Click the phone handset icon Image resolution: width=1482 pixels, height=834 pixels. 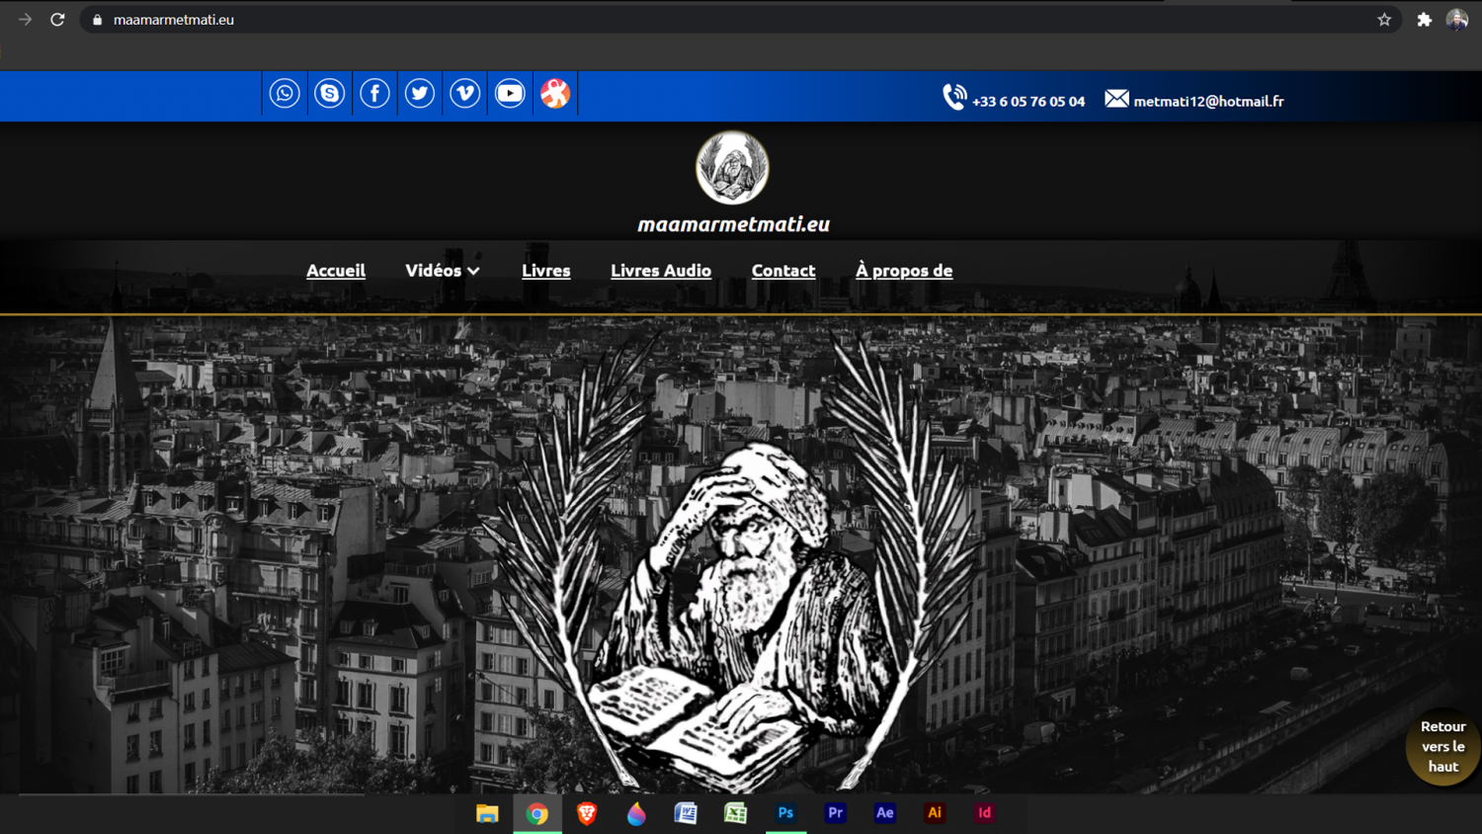pyautogui.click(x=954, y=97)
